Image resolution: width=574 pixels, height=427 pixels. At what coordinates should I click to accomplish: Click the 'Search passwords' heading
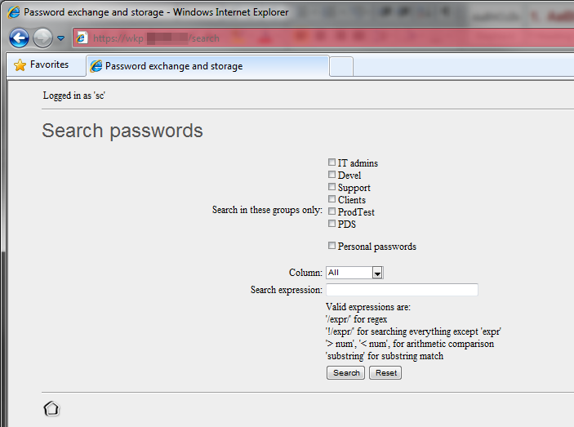122,131
